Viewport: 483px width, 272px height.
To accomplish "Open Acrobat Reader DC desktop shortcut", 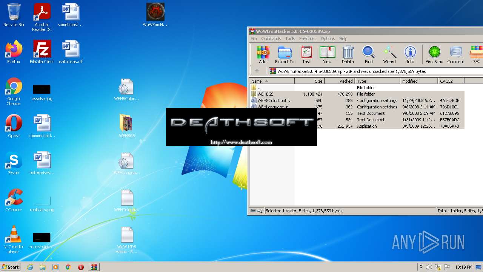I will click(42, 17).
